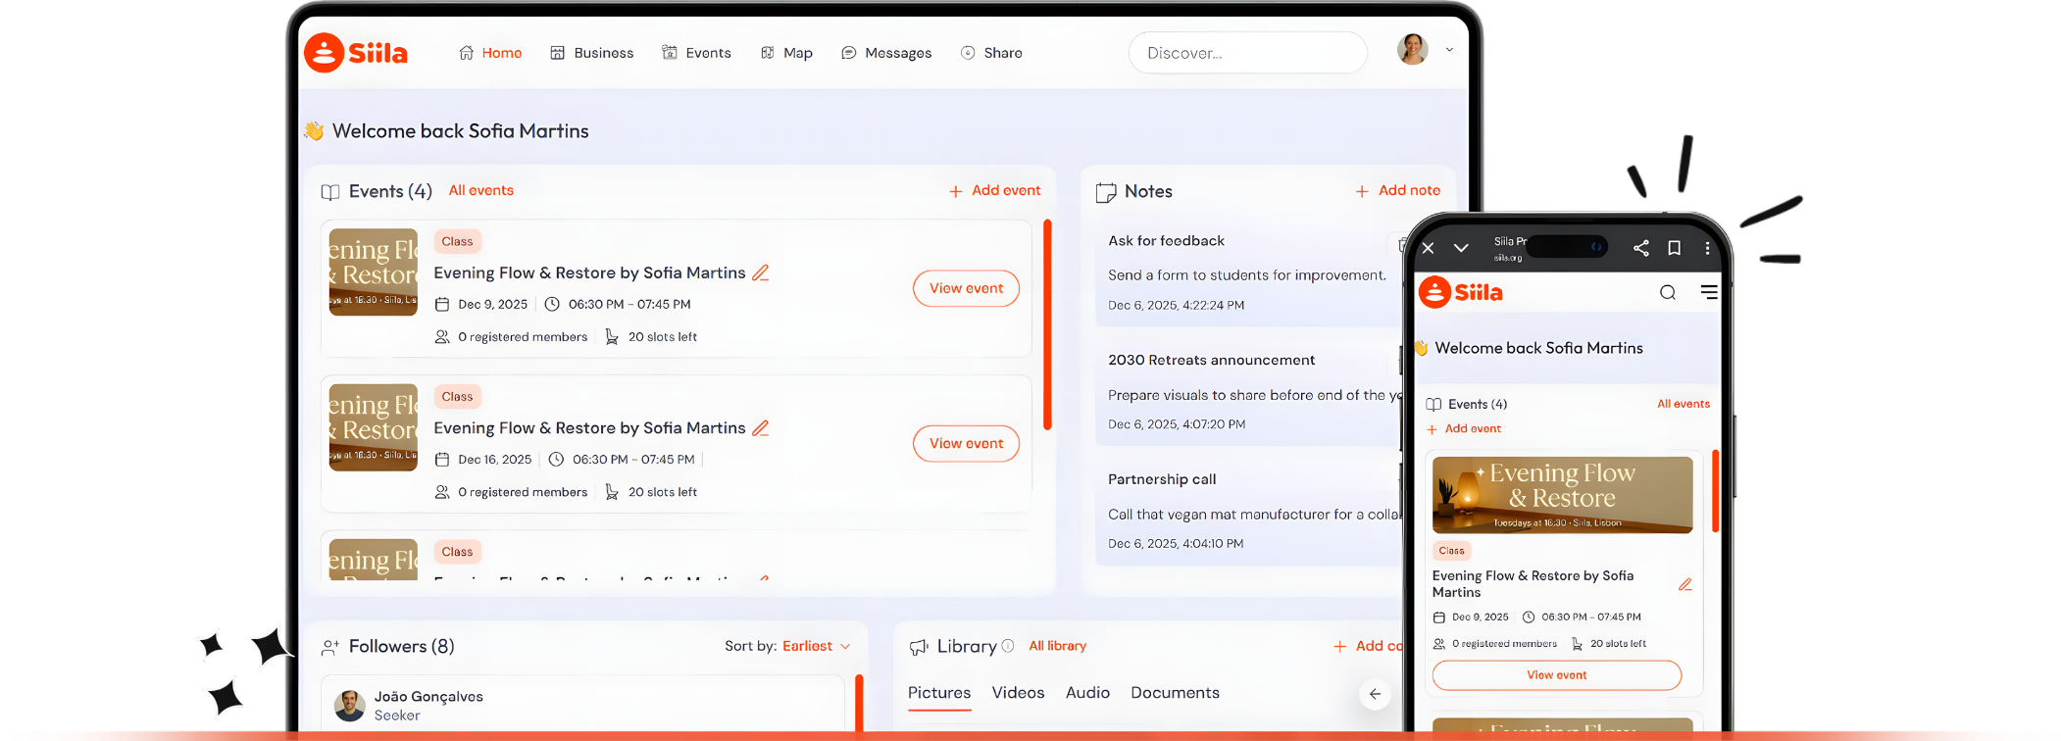Open the phone browser three-dot menu
2061x741 pixels.
click(x=1707, y=248)
